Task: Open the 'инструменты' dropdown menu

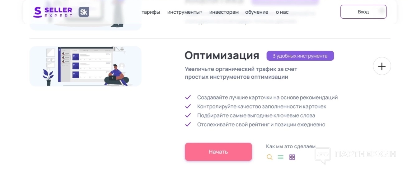Action: tap(185, 12)
